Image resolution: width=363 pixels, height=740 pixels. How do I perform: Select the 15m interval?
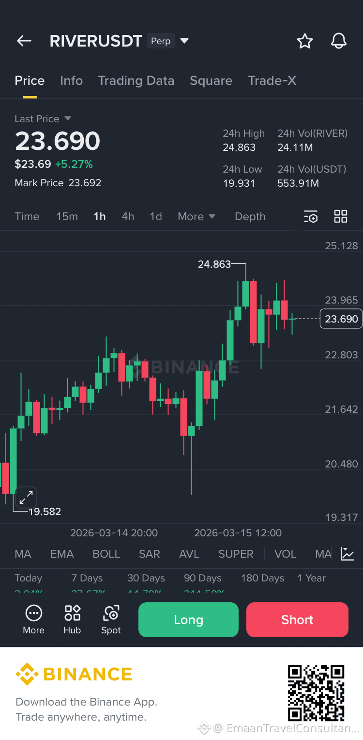(67, 217)
